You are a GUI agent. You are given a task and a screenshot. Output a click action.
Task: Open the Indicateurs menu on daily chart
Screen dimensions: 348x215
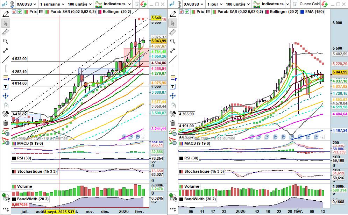click(272, 4)
